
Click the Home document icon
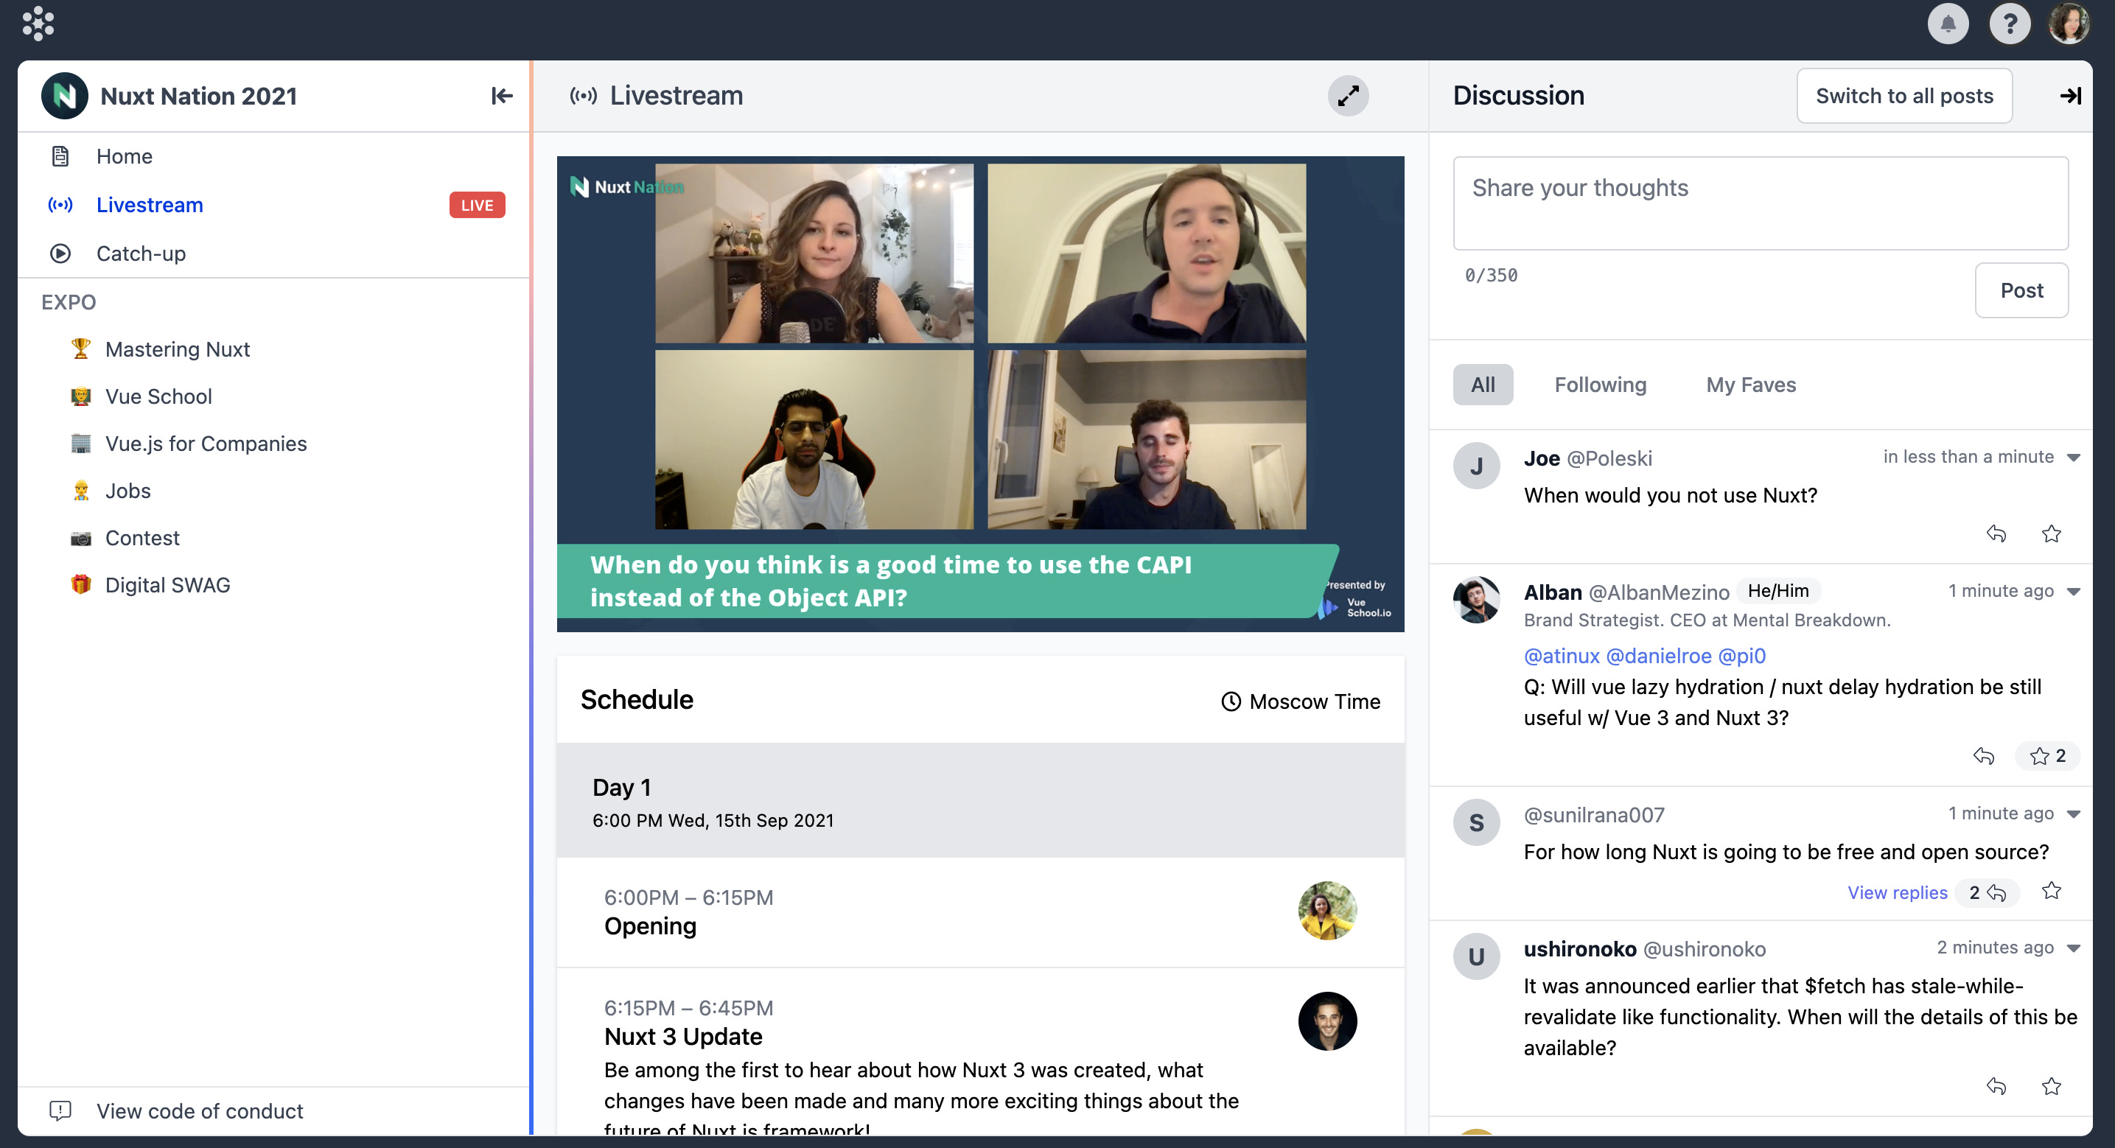[x=60, y=156]
